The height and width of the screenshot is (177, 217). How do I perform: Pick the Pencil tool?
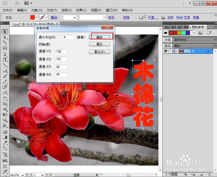[5, 81]
